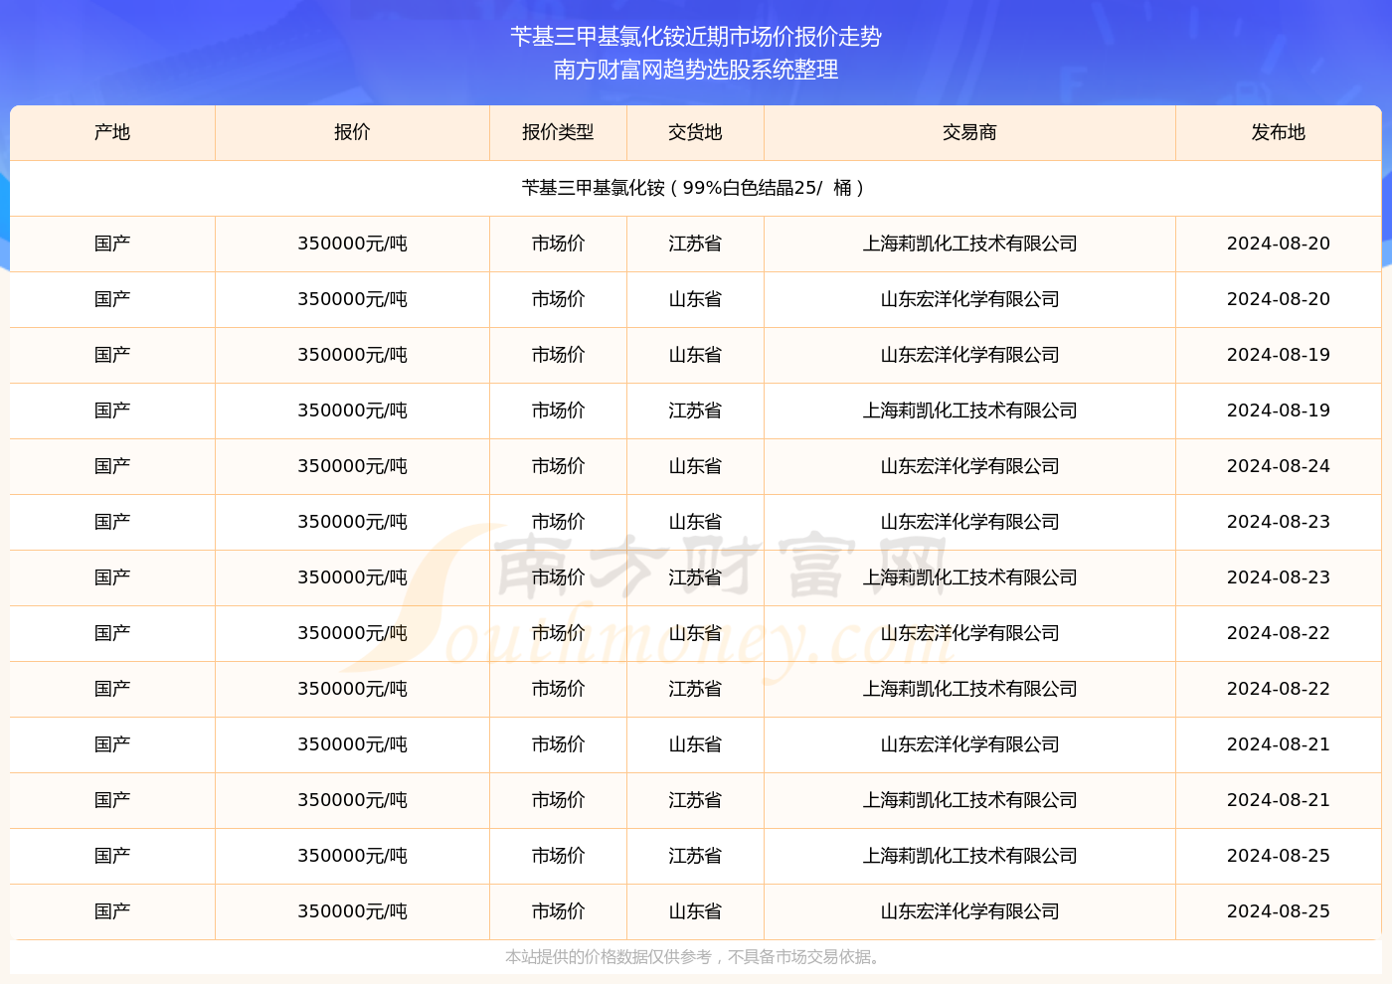Click date 2024-08-19 in the 上海莉凯化工 row
This screenshot has height=984, width=1392.
click(1279, 410)
